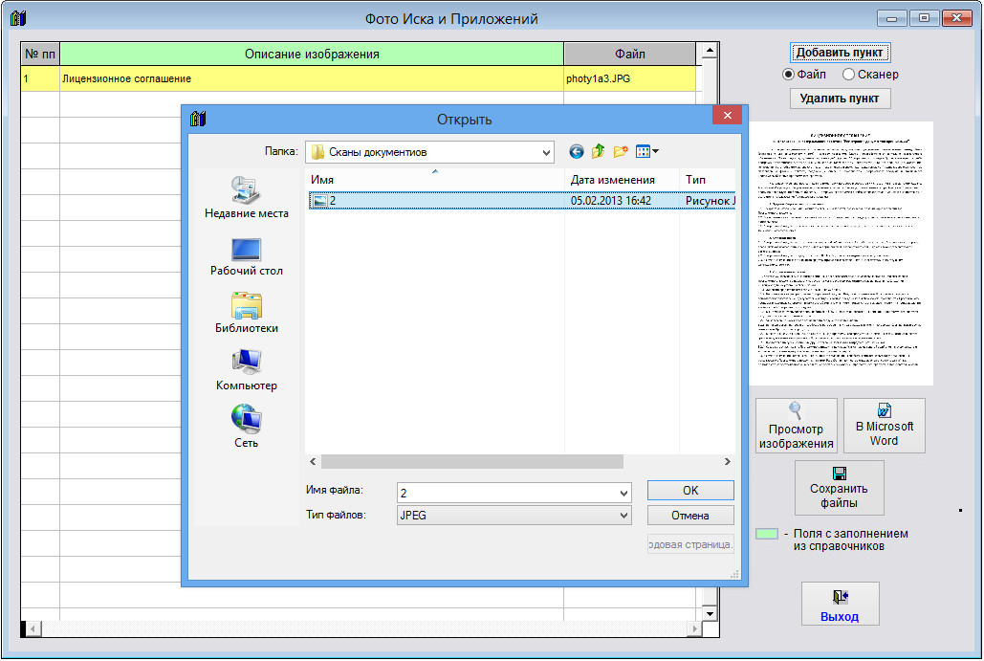Expand the Папка folder dropdown
Viewport: 984px width, 661px height.
click(546, 152)
